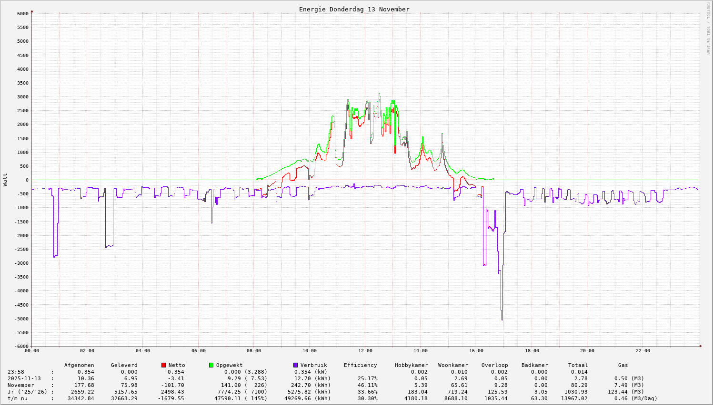Select the Afgenomen column header
The image size is (713, 405).
tap(79, 365)
